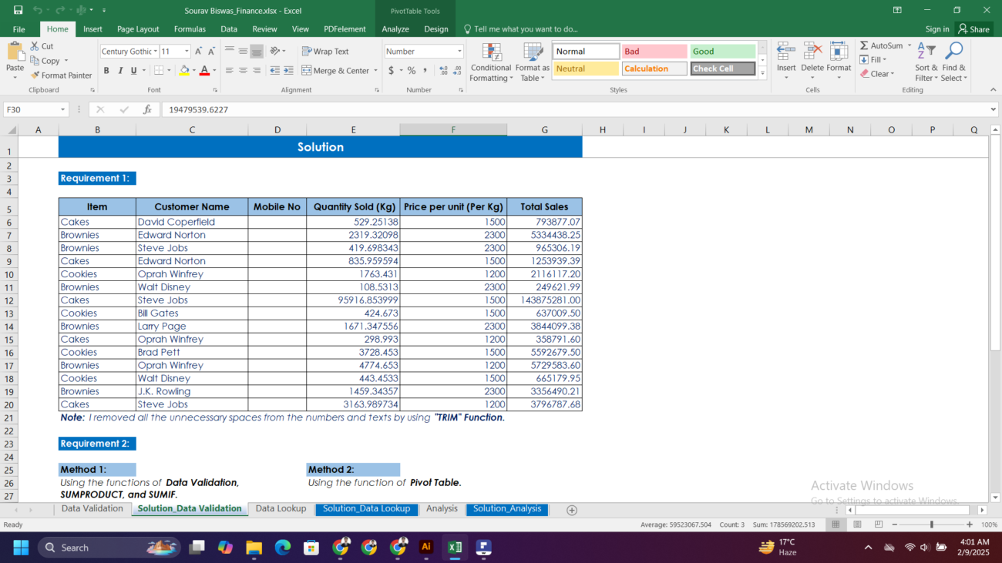Open the borders dropdown arrow
The image size is (1002, 563).
170,70
